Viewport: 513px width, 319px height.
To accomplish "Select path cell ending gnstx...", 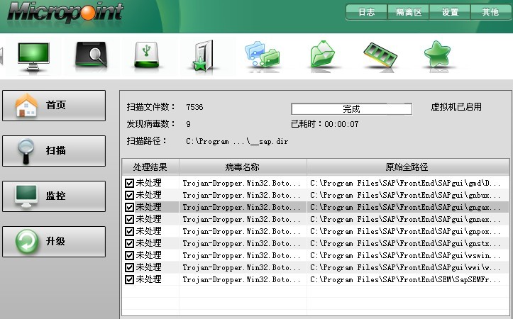I will pos(408,243).
